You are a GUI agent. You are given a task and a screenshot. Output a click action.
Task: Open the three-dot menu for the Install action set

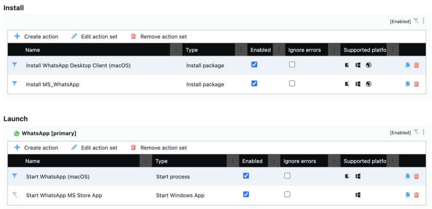(424, 21)
